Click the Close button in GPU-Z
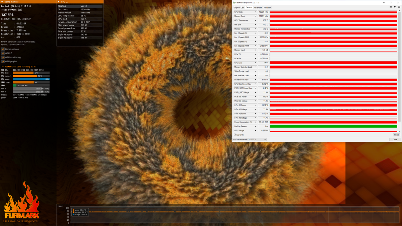The image size is (402, 226). coord(395,139)
